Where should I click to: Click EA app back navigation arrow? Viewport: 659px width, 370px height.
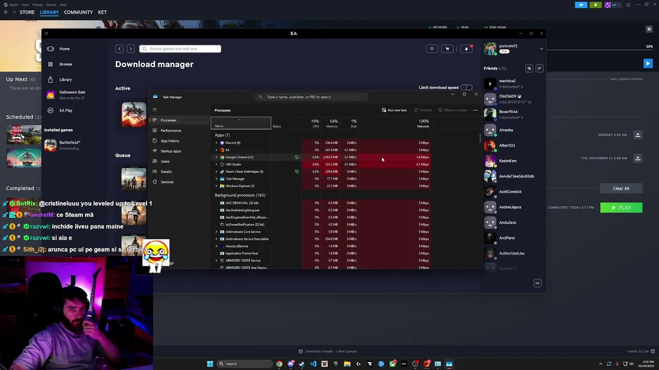[119, 49]
